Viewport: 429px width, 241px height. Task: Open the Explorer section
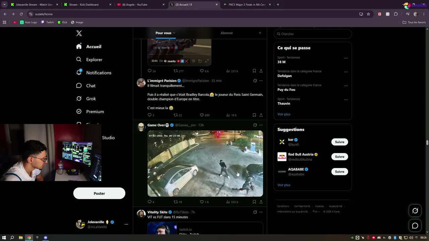(x=89, y=60)
